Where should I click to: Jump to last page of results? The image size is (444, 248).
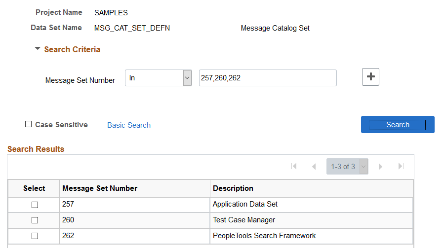[x=401, y=166]
